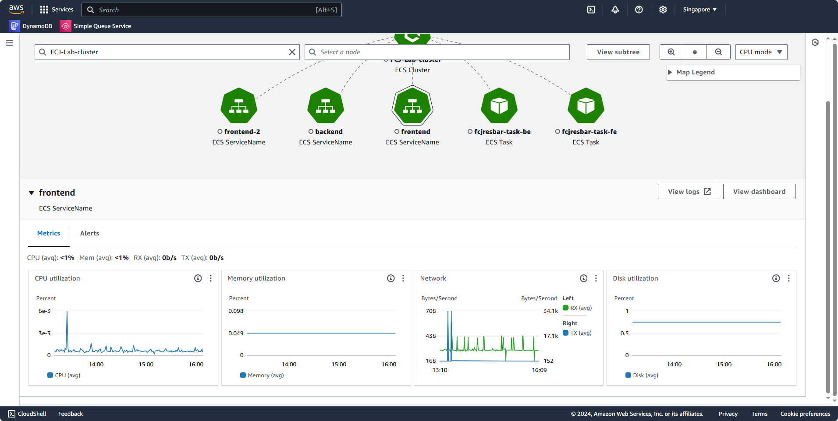This screenshot has height=421, width=838.
Task: Click the FCJ-Lab-cluster filter field
Action: point(167,52)
